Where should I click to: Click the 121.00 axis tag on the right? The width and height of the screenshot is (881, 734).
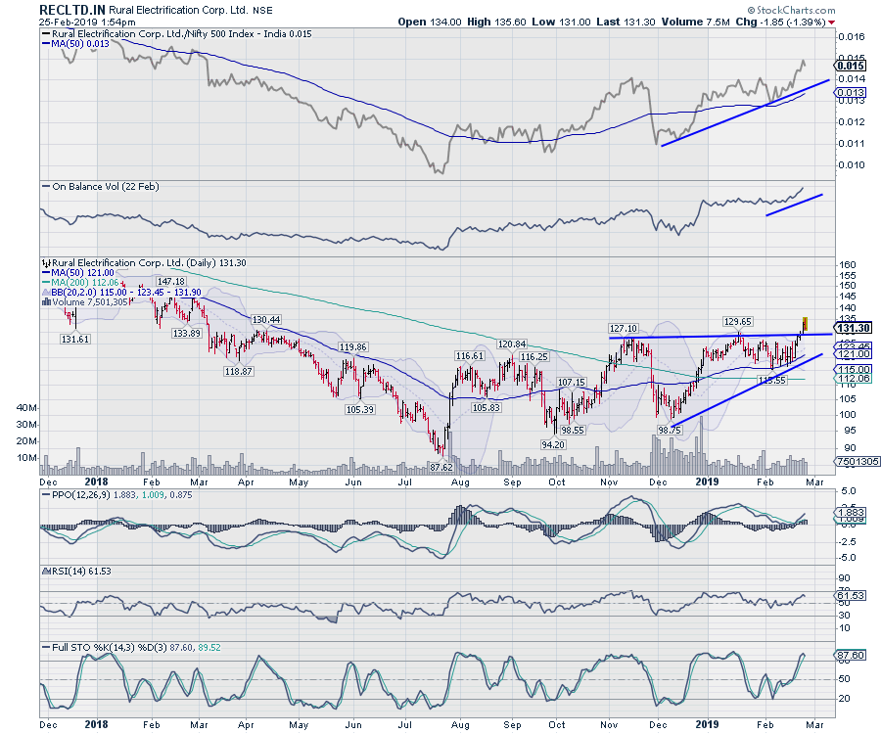(x=854, y=354)
